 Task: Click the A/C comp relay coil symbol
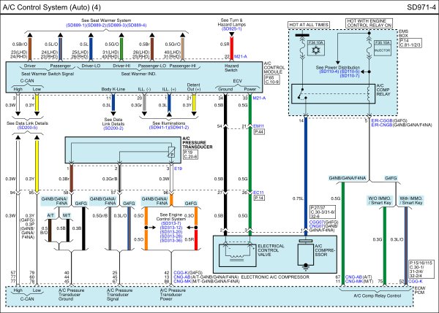click(369, 93)
